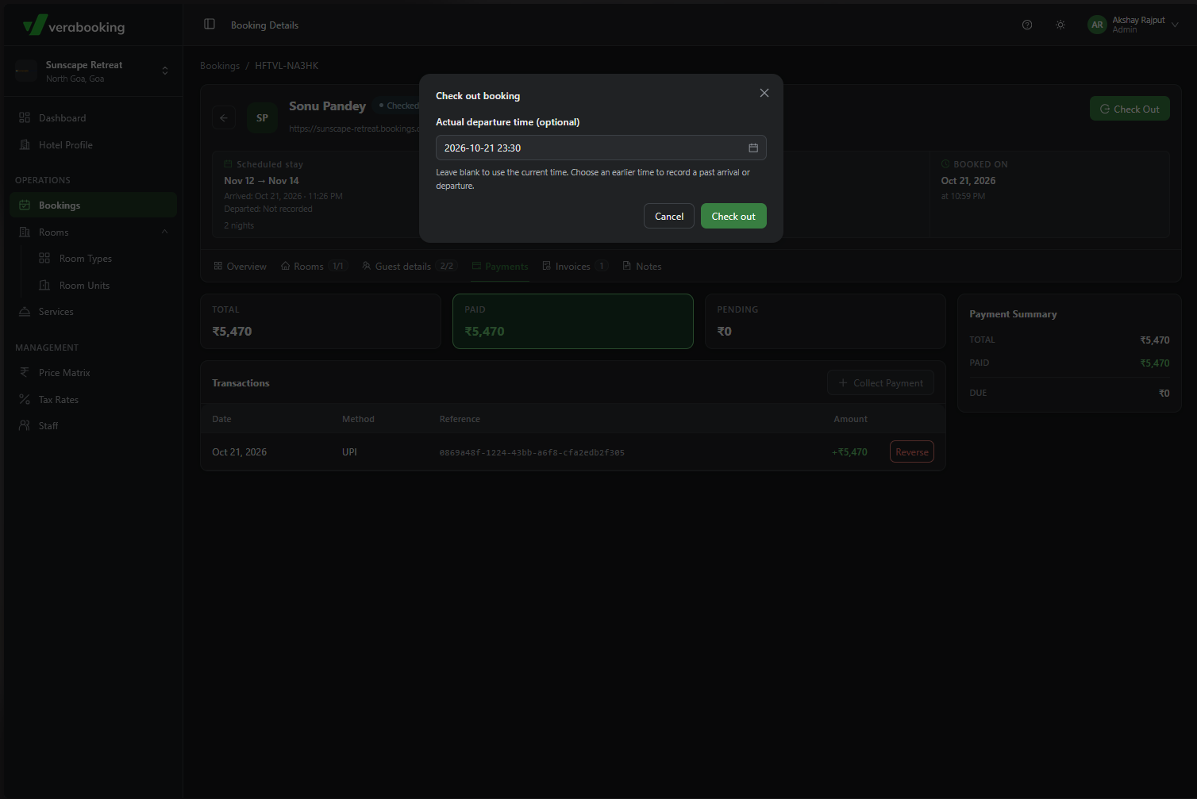Open Dashboard from the sidebar

(x=93, y=118)
